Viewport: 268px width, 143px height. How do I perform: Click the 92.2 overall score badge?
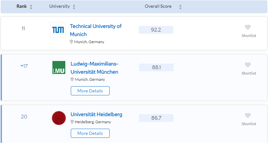click(156, 30)
